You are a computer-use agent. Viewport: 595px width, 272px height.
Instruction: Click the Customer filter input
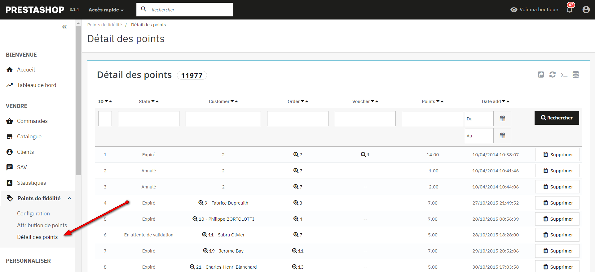[x=223, y=119]
